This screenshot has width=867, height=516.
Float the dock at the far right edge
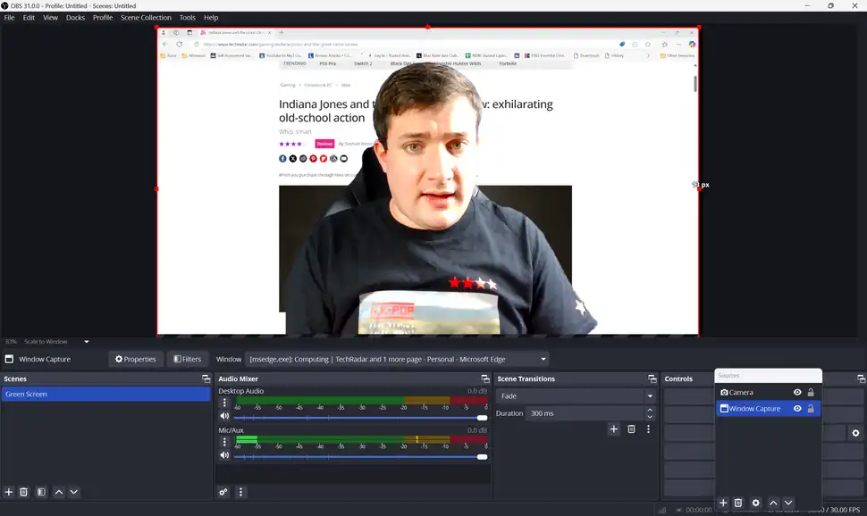tap(861, 379)
